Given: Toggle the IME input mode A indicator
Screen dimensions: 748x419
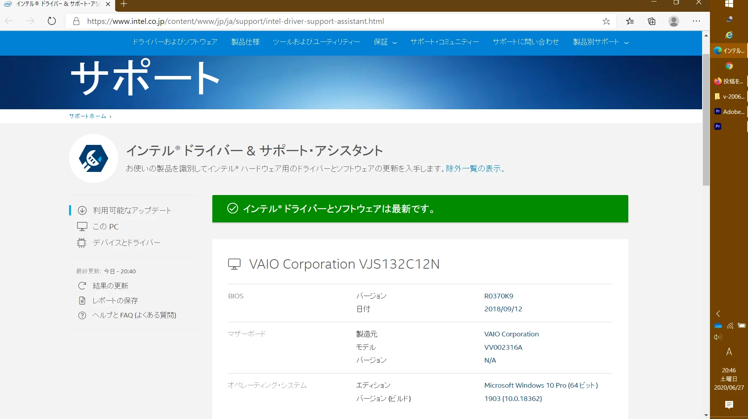Looking at the screenshot, I should click(x=729, y=352).
